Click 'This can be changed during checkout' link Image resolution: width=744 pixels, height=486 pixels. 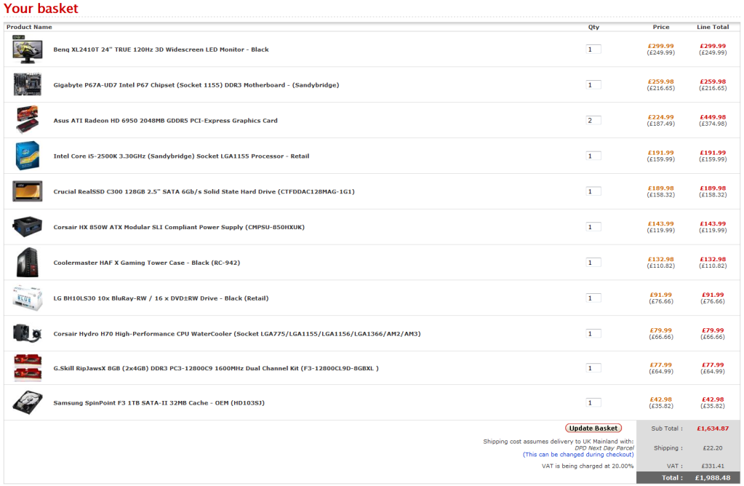(578, 455)
